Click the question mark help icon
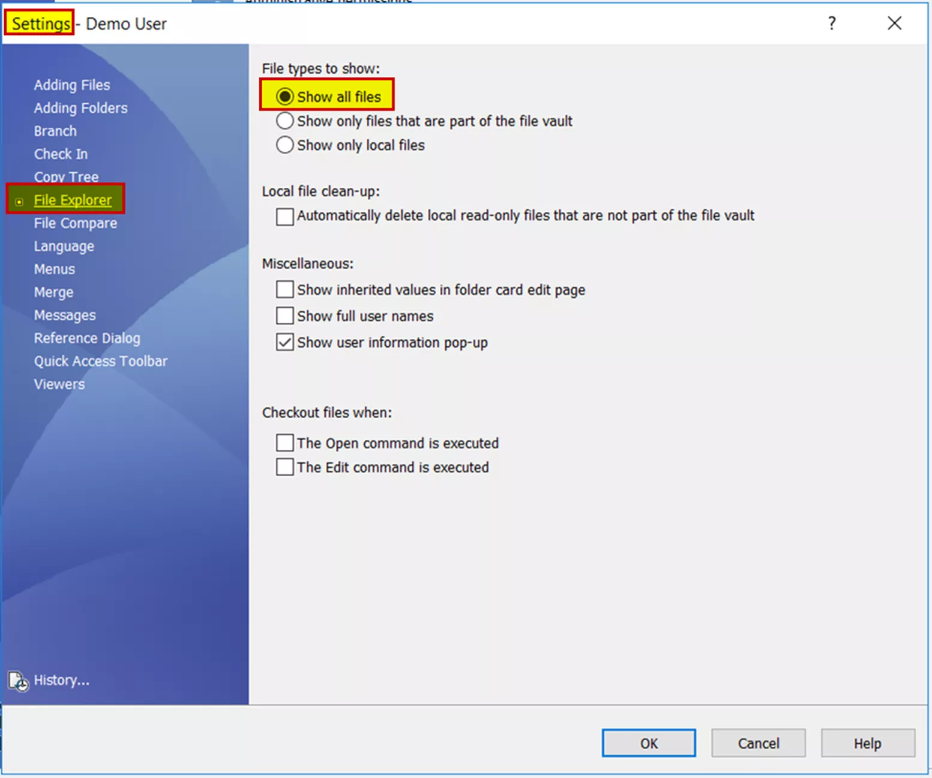932x778 pixels. coord(831,23)
